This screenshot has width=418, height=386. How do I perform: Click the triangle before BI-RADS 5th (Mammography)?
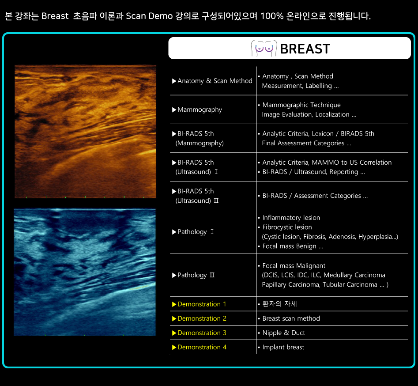(174, 134)
